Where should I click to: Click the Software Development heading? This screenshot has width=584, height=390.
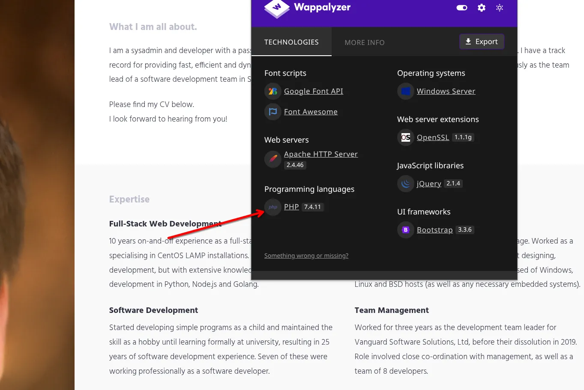(153, 310)
